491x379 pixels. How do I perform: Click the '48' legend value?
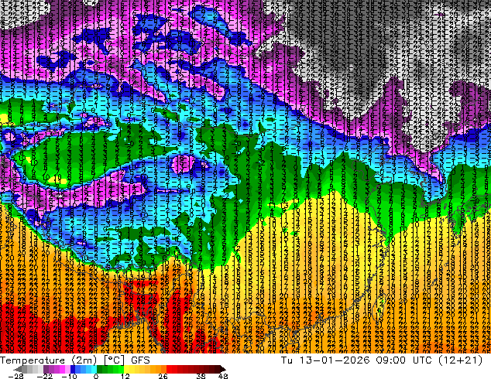pyautogui.click(x=223, y=376)
